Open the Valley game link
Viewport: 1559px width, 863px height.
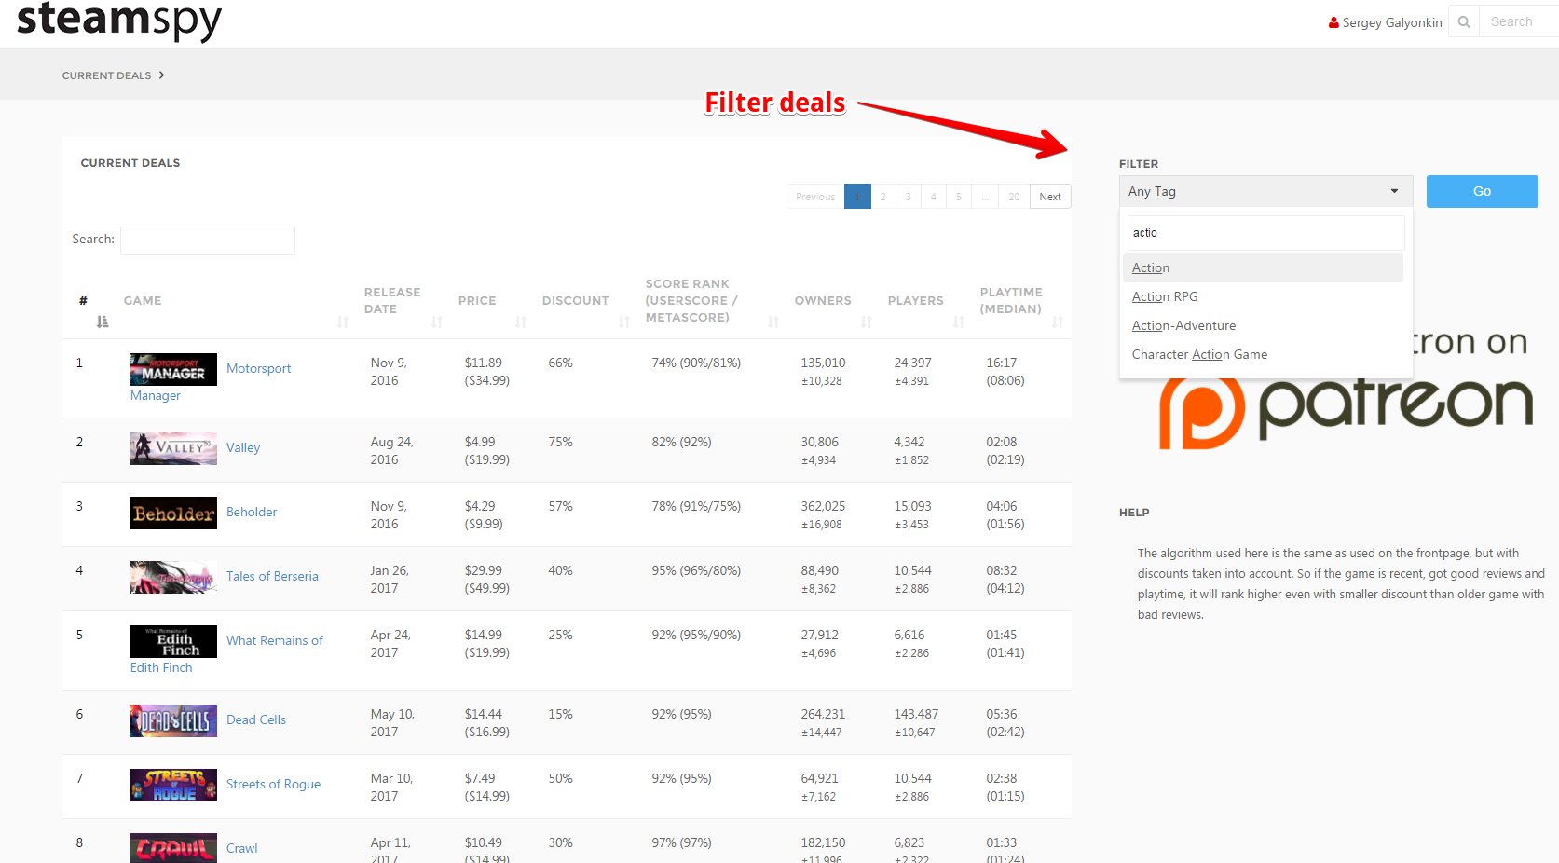point(243,448)
